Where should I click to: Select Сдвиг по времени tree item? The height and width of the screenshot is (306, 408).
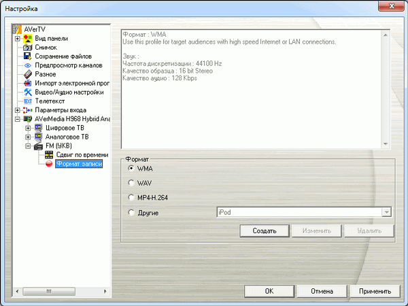pyautogui.click(x=82, y=155)
